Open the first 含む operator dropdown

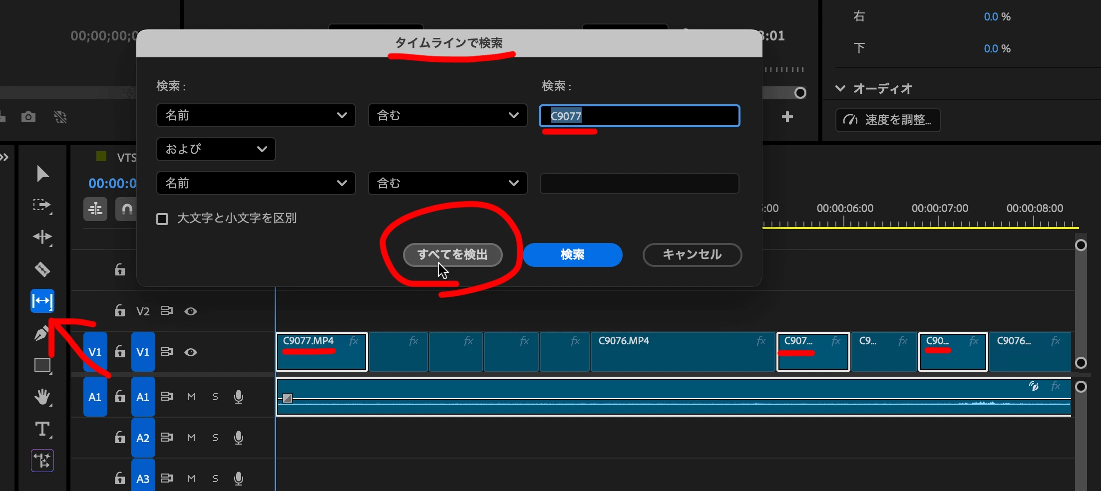click(x=448, y=115)
